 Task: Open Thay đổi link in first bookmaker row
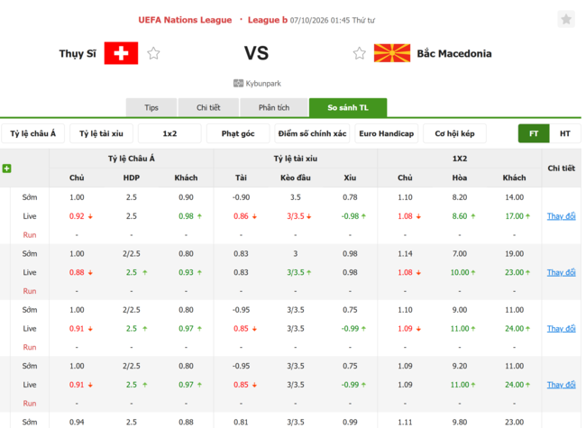(x=562, y=216)
